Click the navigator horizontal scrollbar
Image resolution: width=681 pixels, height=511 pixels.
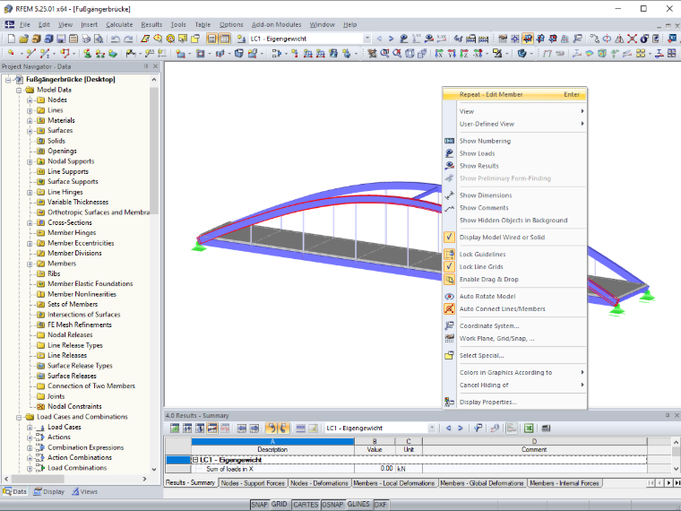click(75, 479)
